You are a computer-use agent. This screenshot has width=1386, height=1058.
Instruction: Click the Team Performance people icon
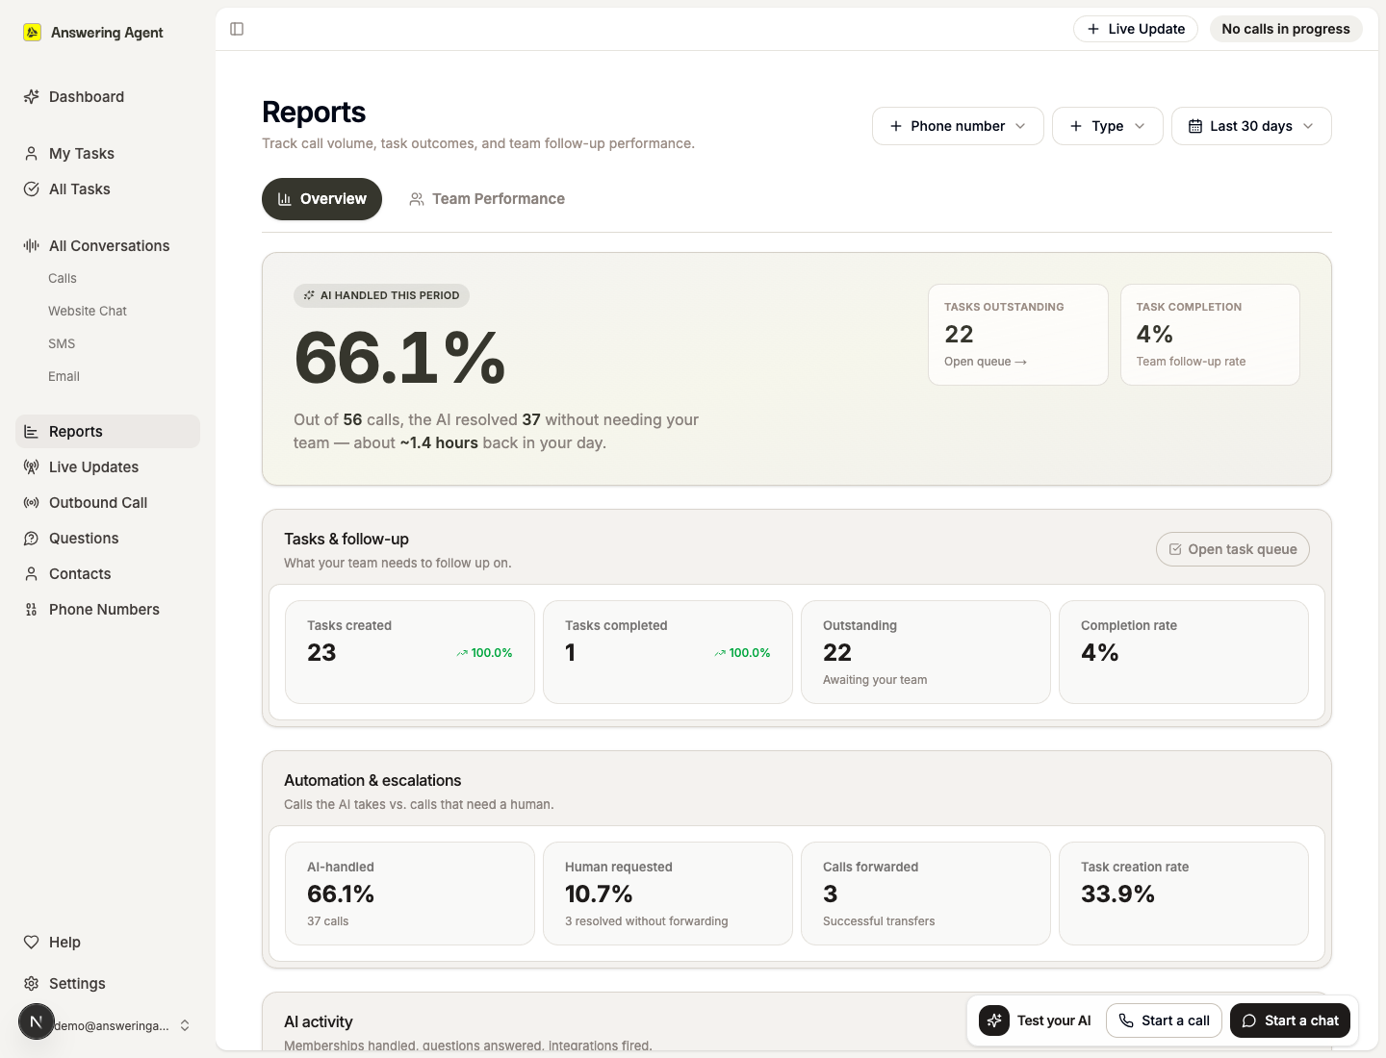pos(417,199)
